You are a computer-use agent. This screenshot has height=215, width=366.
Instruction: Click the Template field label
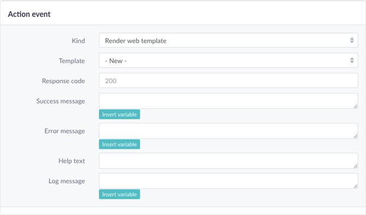pos(72,61)
